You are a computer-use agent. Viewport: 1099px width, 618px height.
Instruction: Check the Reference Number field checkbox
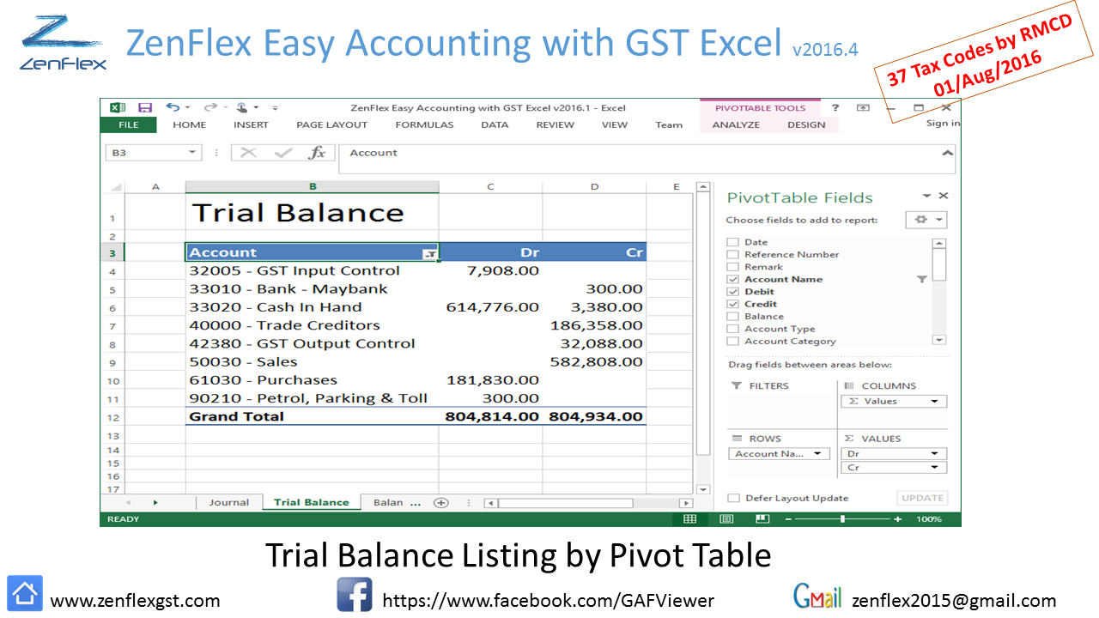732,254
